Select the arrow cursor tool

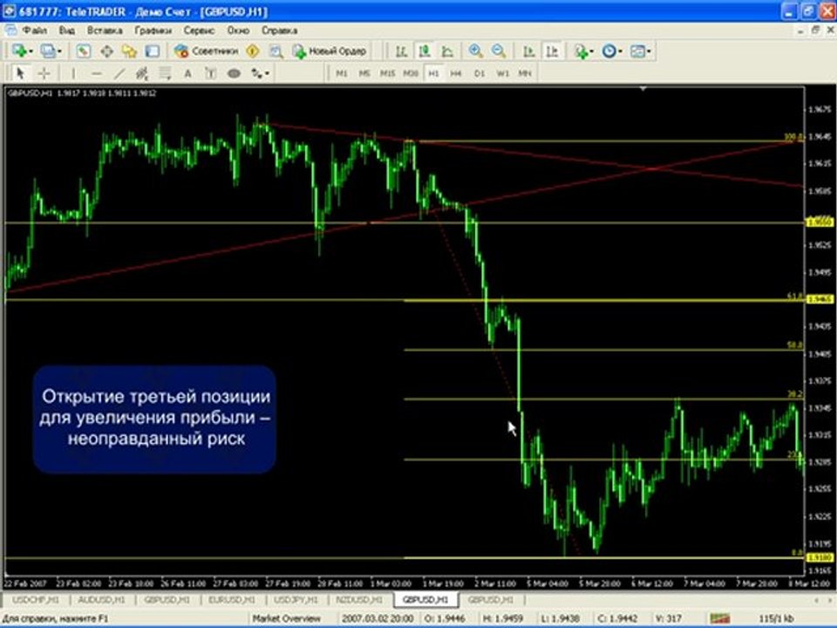(x=20, y=73)
